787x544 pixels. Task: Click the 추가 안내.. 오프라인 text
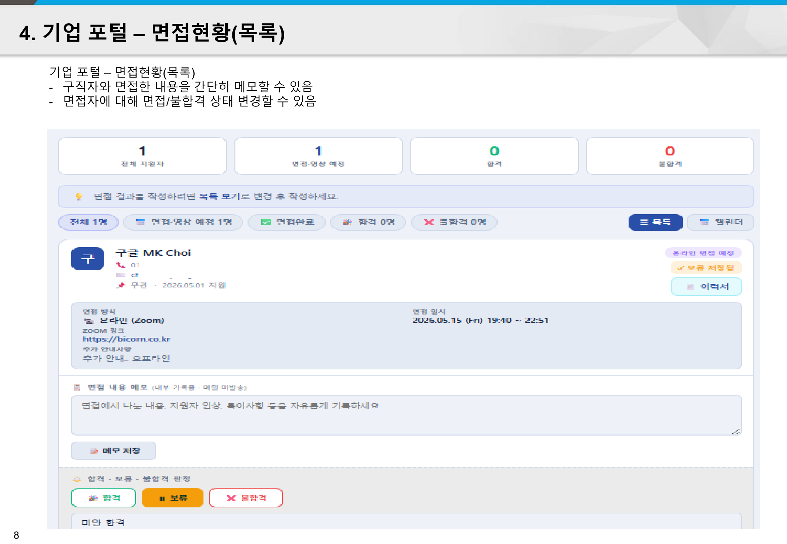click(x=126, y=359)
